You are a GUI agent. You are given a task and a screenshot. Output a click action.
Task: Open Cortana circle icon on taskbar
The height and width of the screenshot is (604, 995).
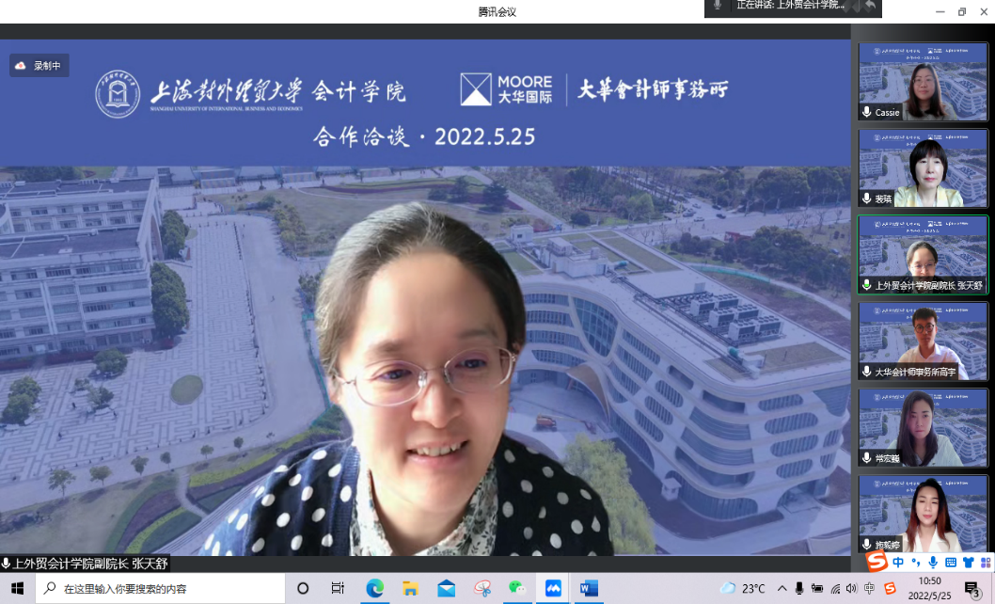click(x=303, y=588)
